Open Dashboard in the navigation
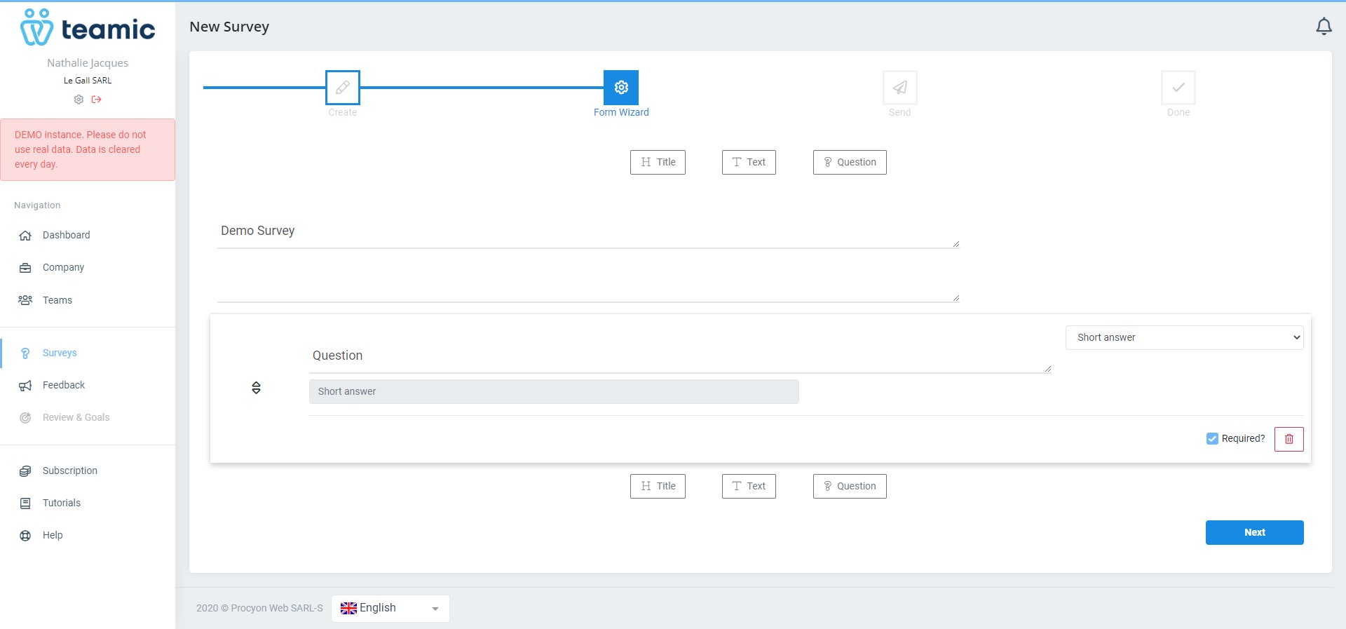This screenshot has height=629, width=1346. coord(67,236)
